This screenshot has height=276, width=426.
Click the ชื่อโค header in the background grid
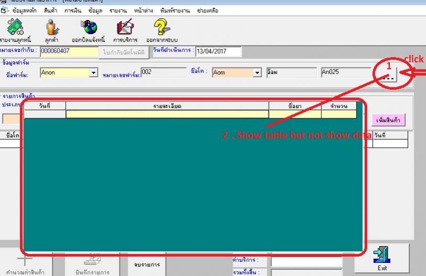tap(11, 135)
